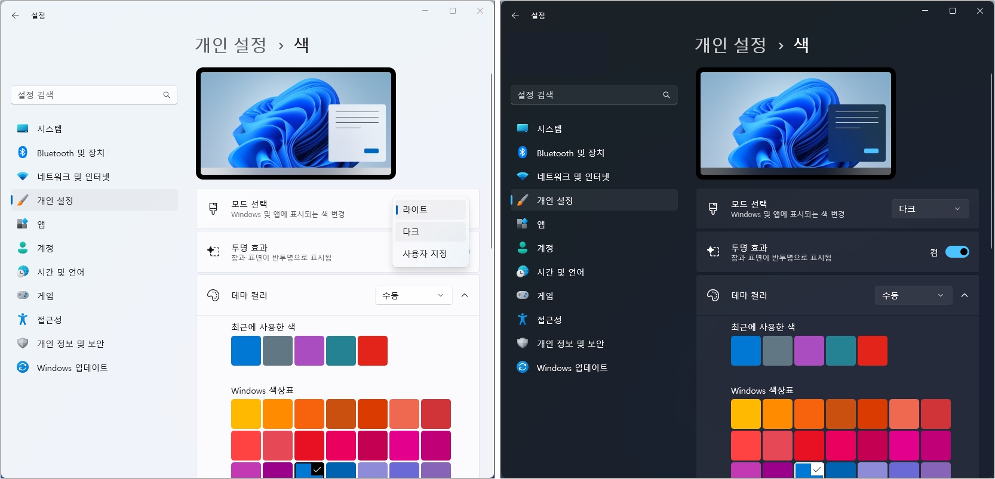The width and height of the screenshot is (995, 479).
Task: Click the network Wi-Fi icon in the light window
Action: 23,176
